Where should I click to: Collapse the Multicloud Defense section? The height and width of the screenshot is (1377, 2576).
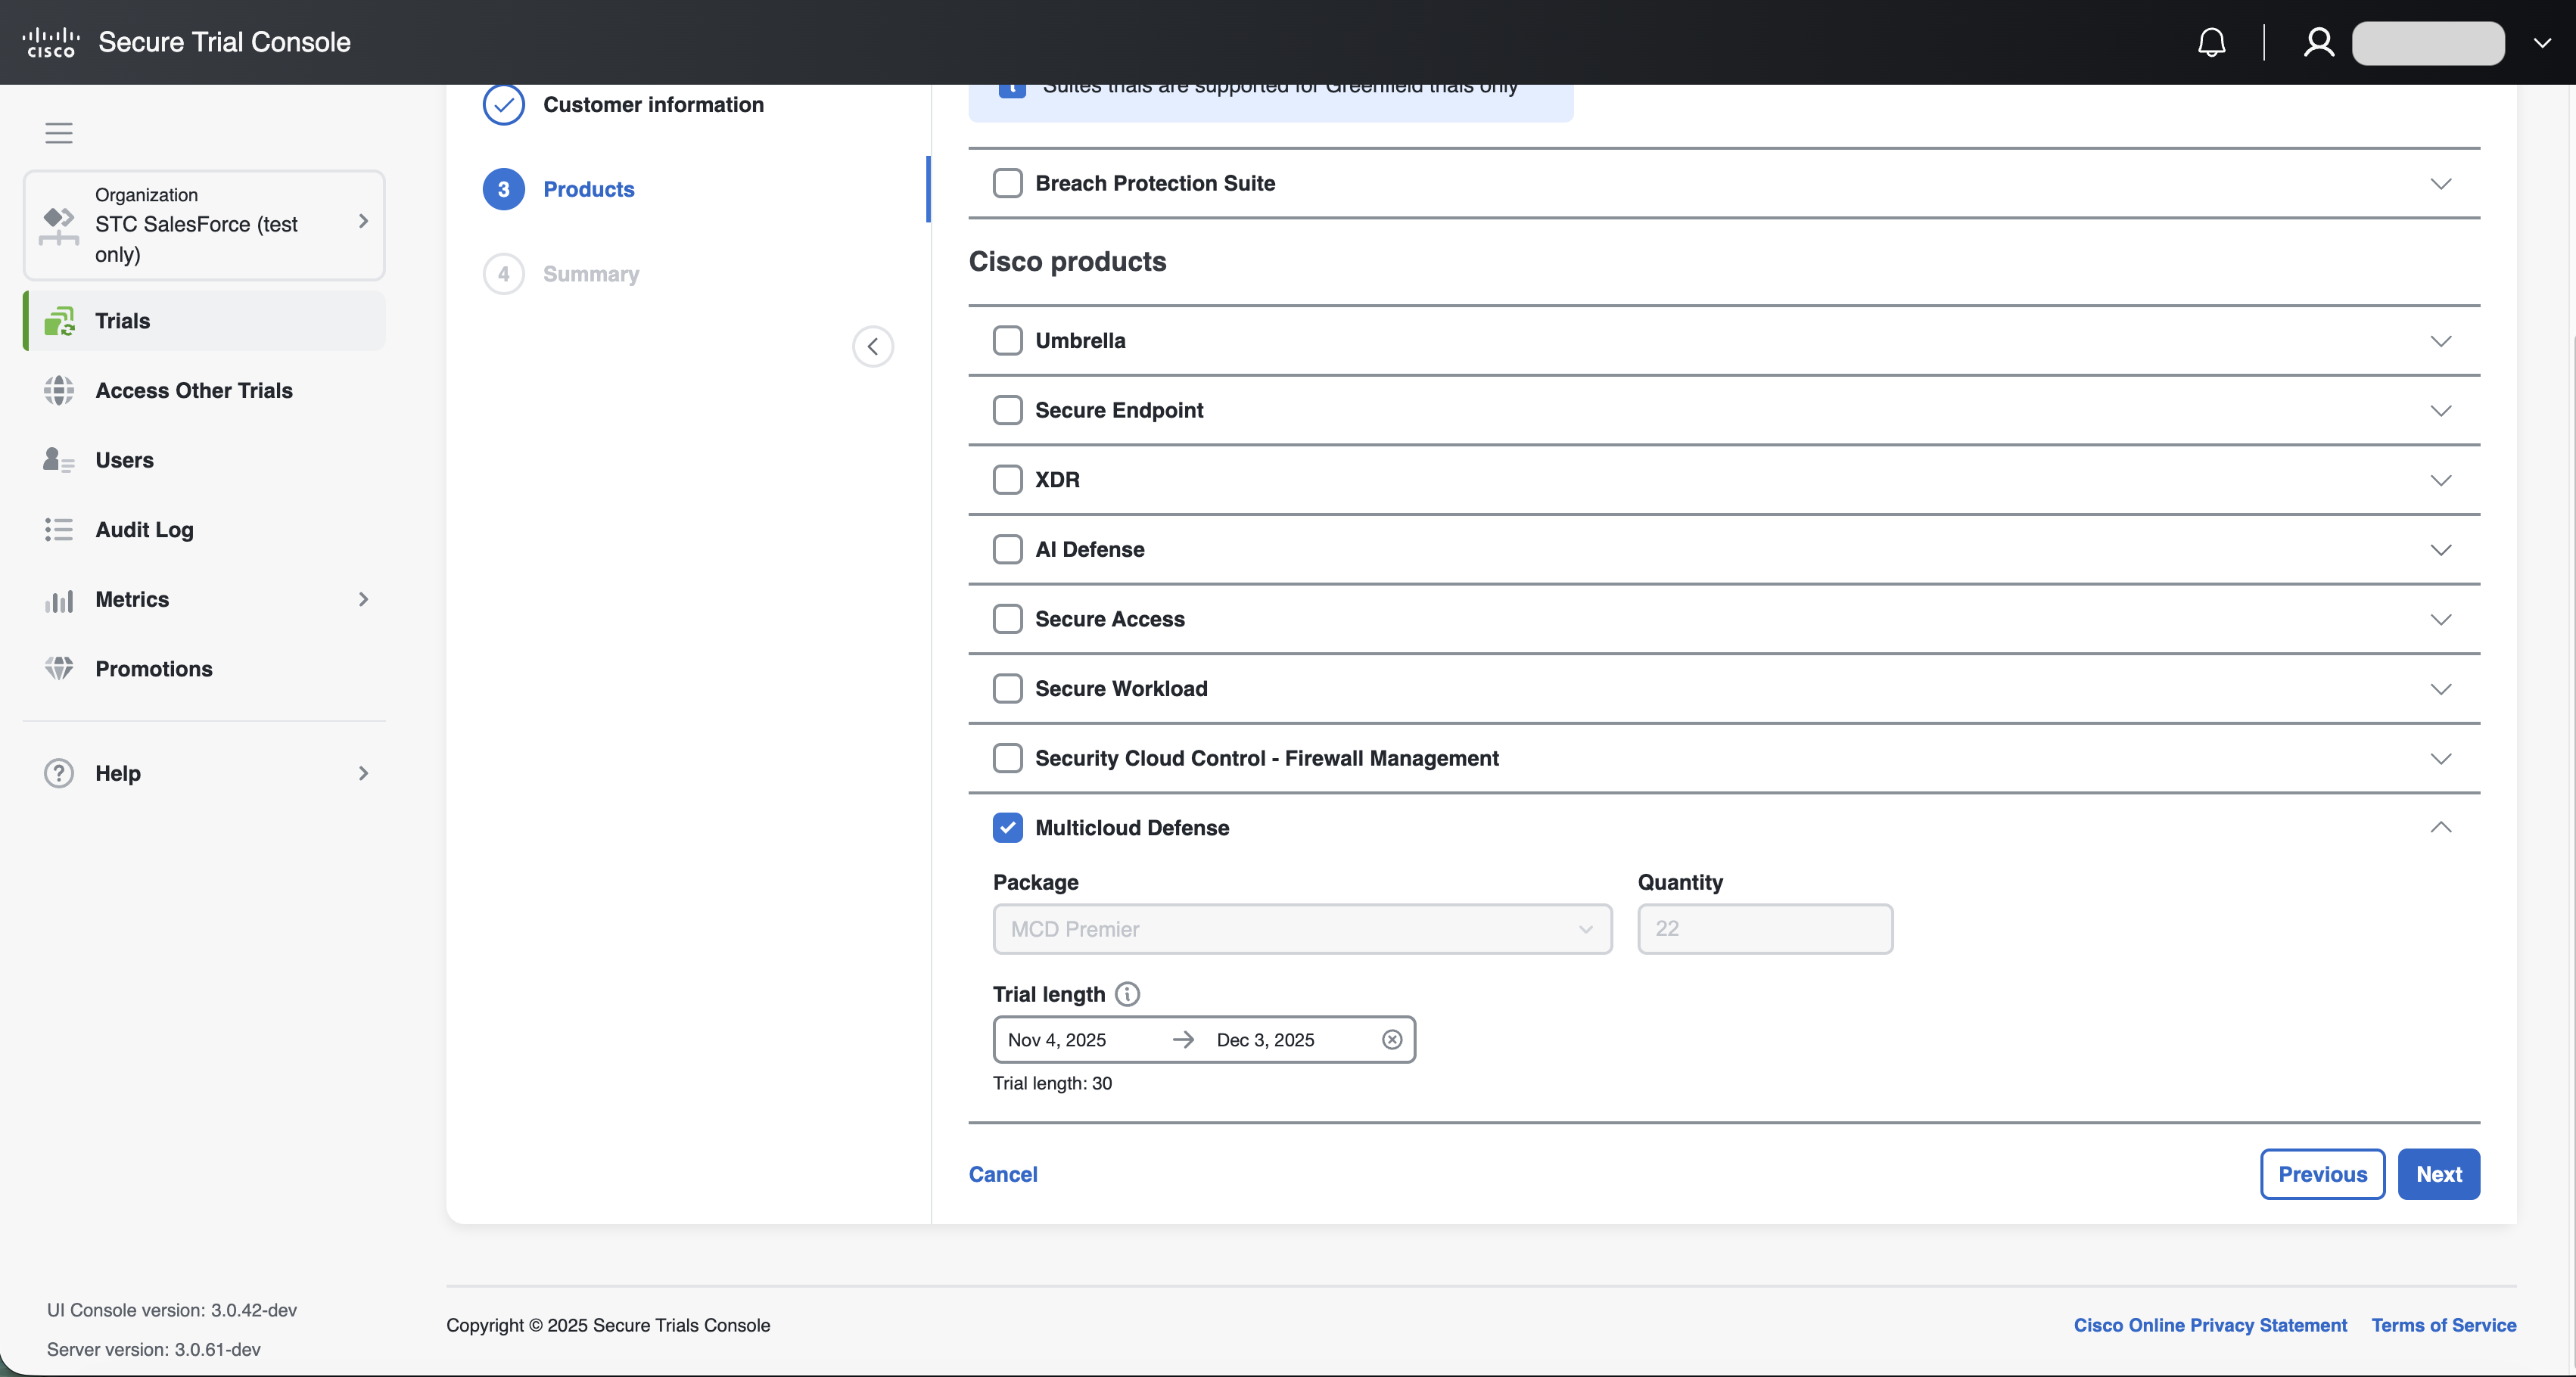click(2440, 828)
